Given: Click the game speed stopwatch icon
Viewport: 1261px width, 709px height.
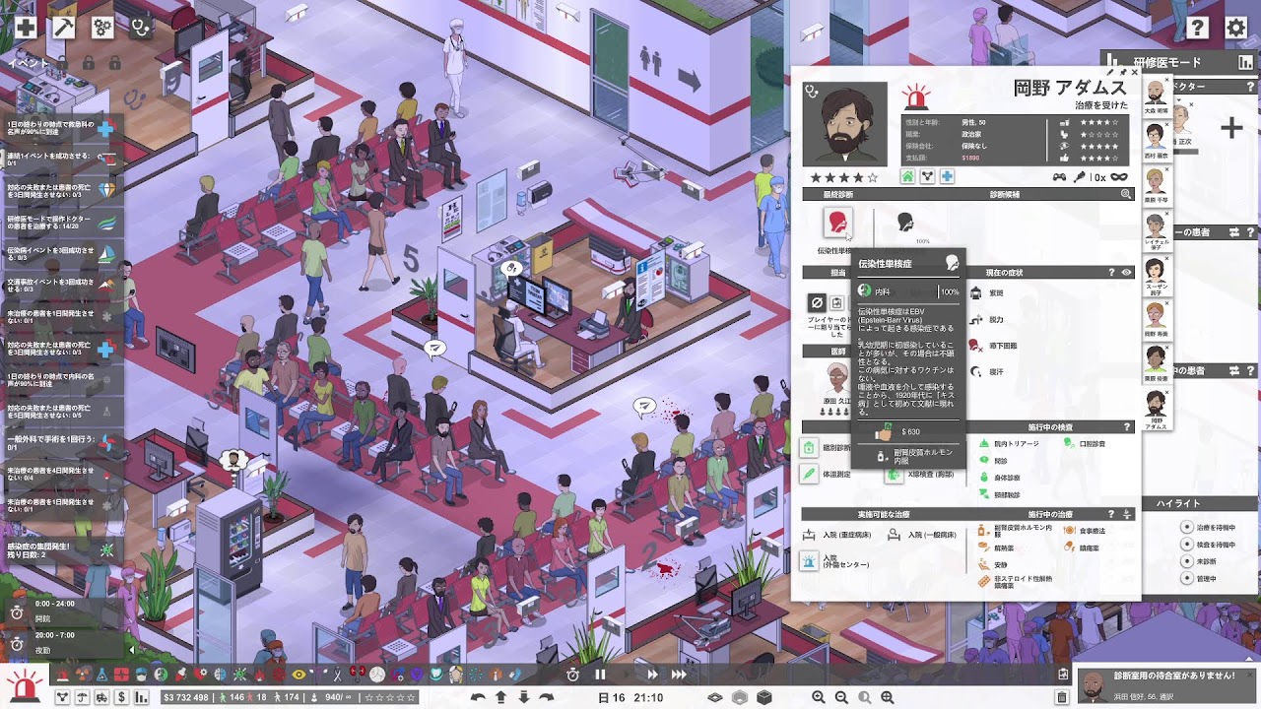Looking at the screenshot, I should click(x=573, y=675).
